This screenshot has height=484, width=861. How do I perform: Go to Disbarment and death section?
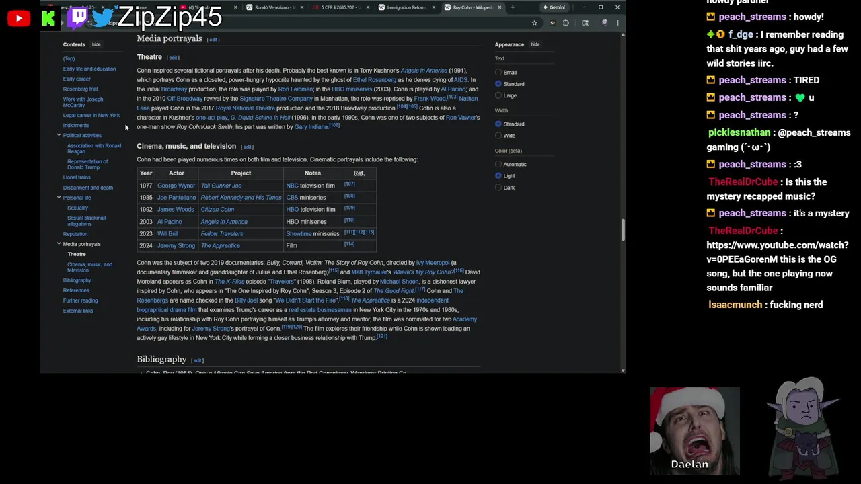point(88,188)
